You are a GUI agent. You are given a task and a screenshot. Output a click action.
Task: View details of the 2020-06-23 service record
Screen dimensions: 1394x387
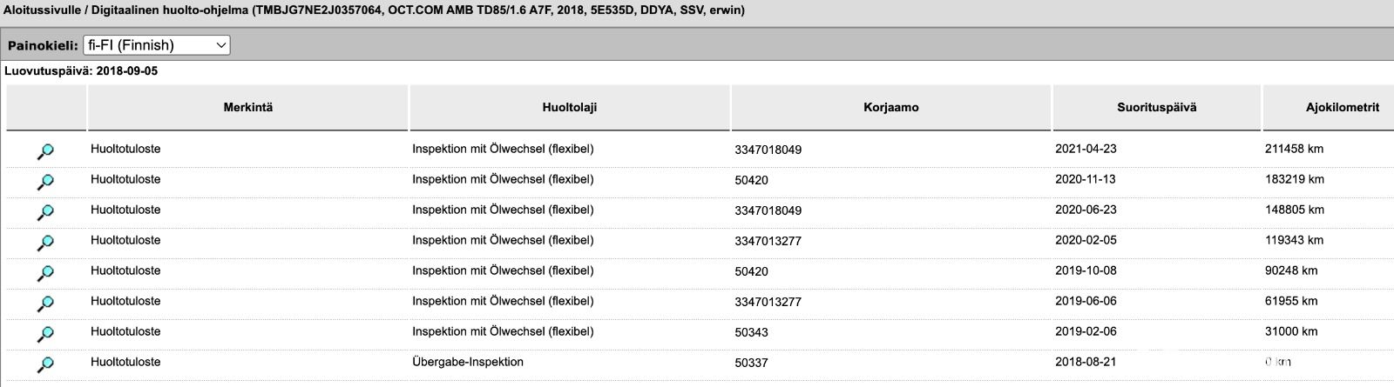pos(45,212)
